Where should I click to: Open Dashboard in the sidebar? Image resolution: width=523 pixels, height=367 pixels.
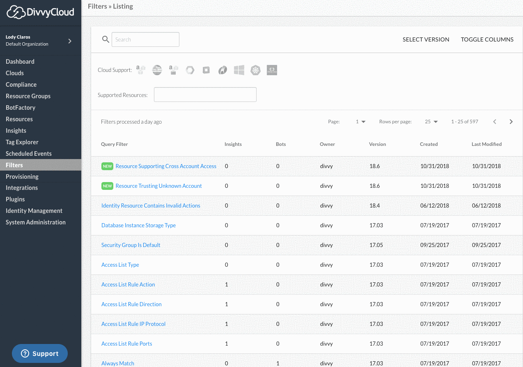20,62
